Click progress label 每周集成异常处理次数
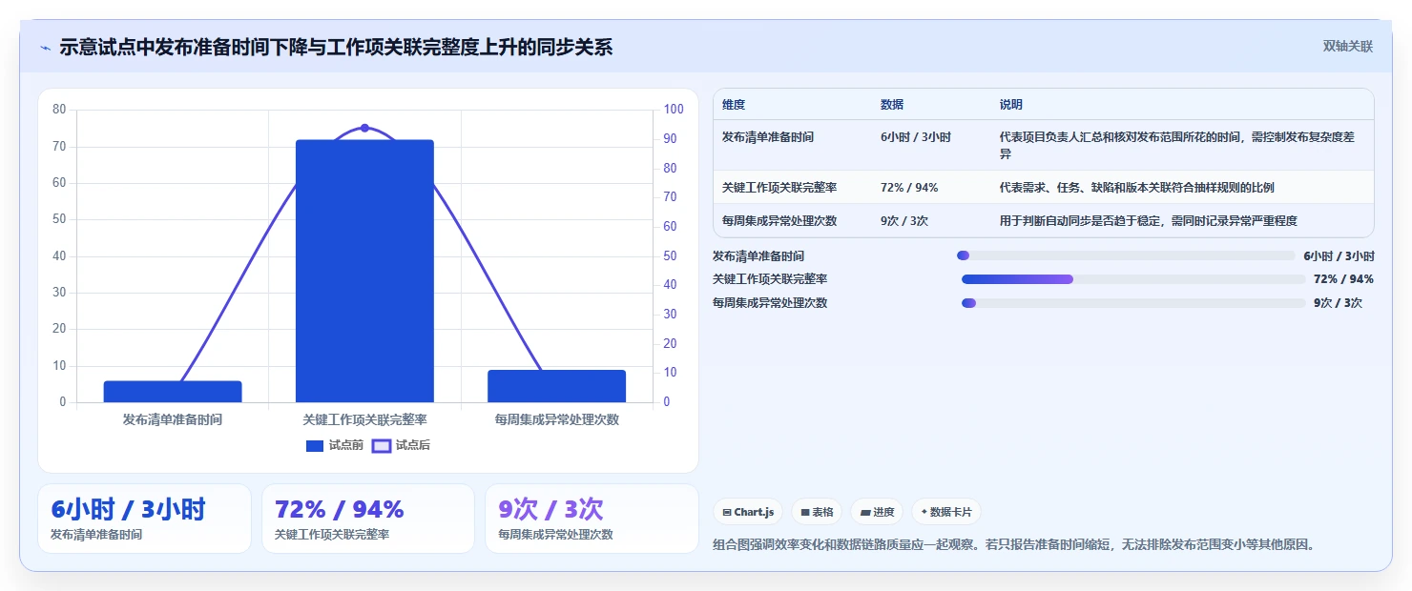 (x=770, y=303)
